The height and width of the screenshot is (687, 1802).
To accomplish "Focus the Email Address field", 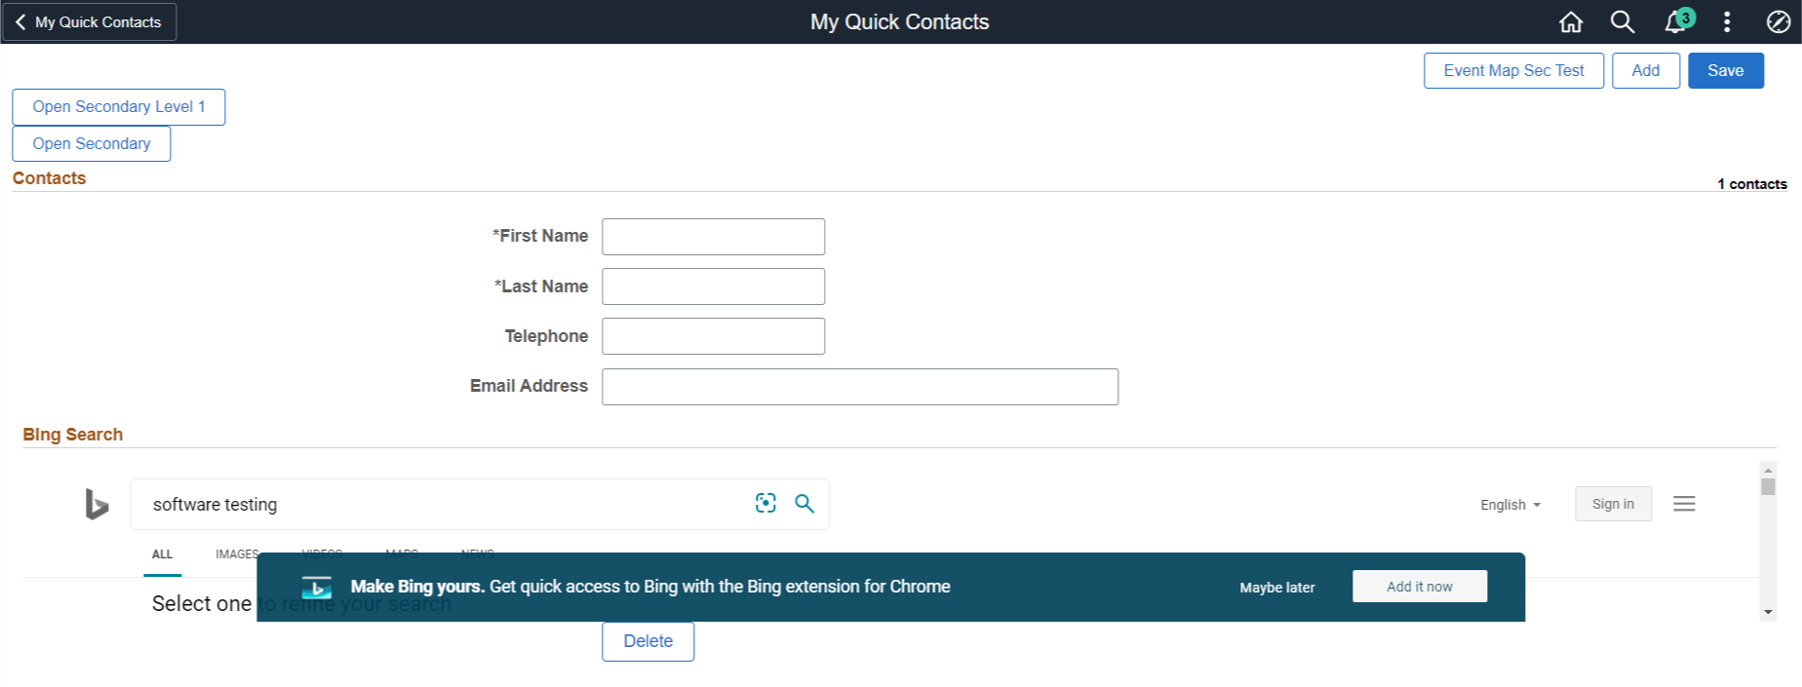I will tap(859, 387).
